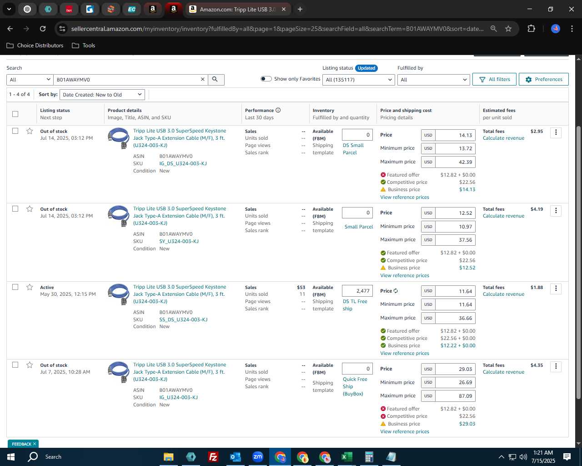Click the Performance column info icon
582x466 pixels.
coord(278,110)
